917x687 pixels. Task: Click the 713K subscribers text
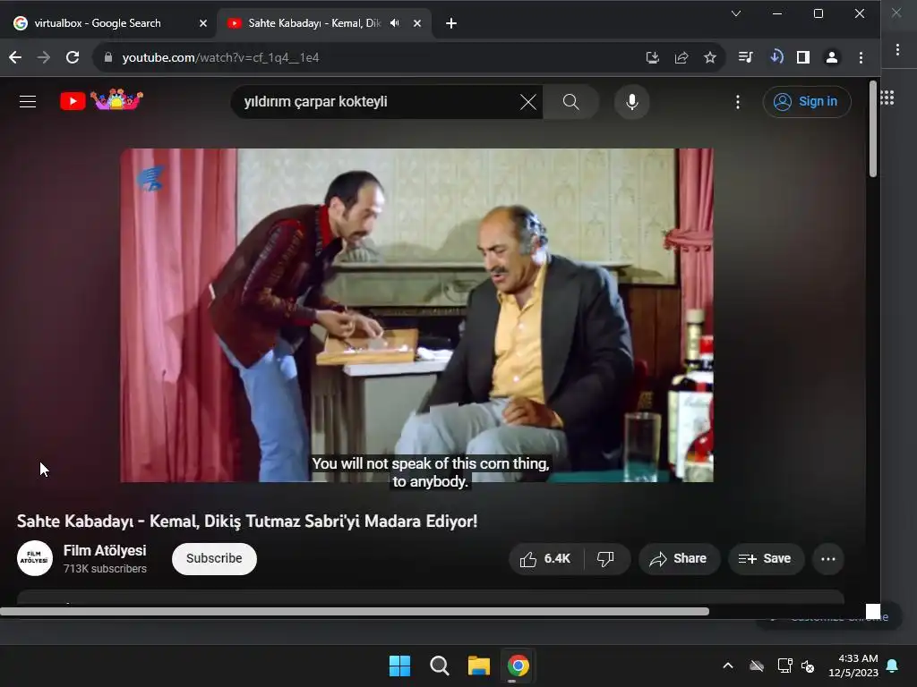click(105, 568)
